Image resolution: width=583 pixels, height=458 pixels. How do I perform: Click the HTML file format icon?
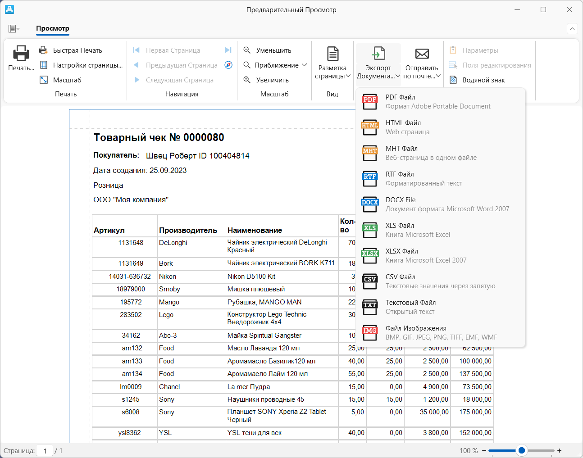click(370, 127)
